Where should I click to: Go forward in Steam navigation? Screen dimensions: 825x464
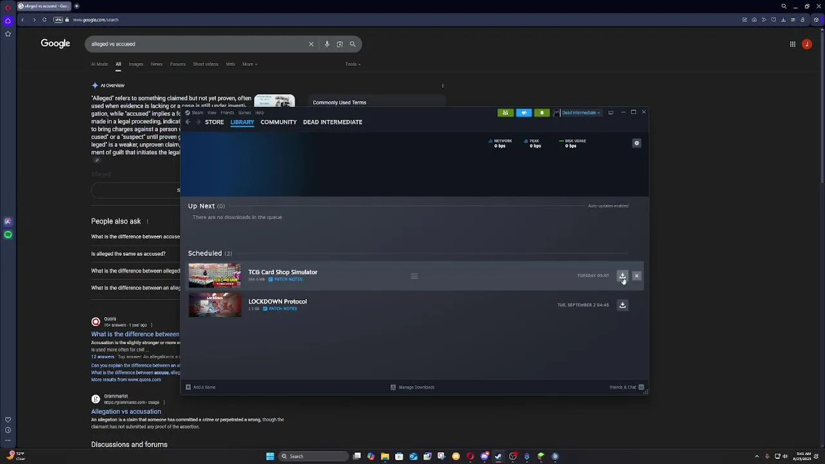pyautogui.click(x=197, y=122)
